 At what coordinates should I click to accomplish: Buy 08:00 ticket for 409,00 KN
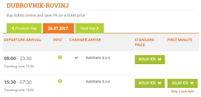[150, 59]
